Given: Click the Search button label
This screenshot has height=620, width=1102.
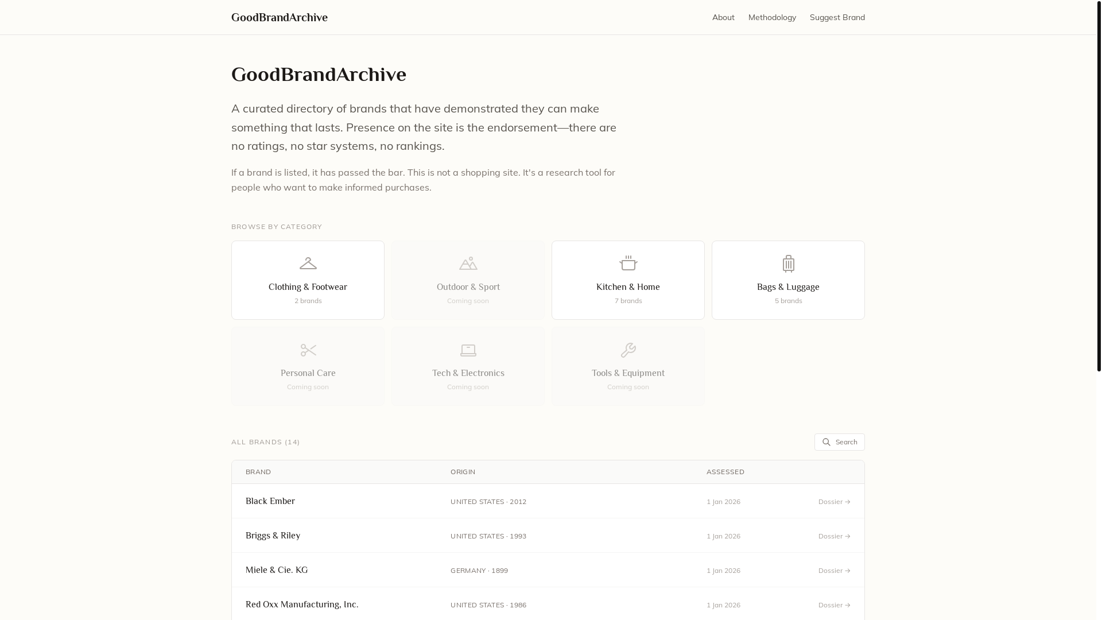Looking at the screenshot, I should click(846, 442).
